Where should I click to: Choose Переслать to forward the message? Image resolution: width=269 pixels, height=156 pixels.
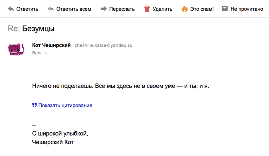pos(122,9)
